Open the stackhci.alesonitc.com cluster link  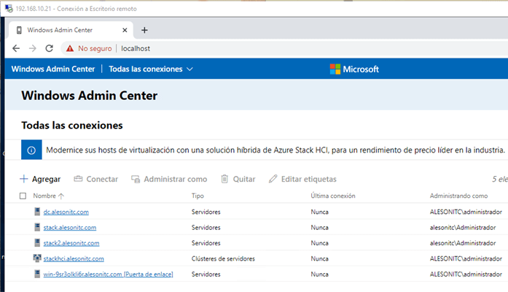pyautogui.click(x=74, y=258)
